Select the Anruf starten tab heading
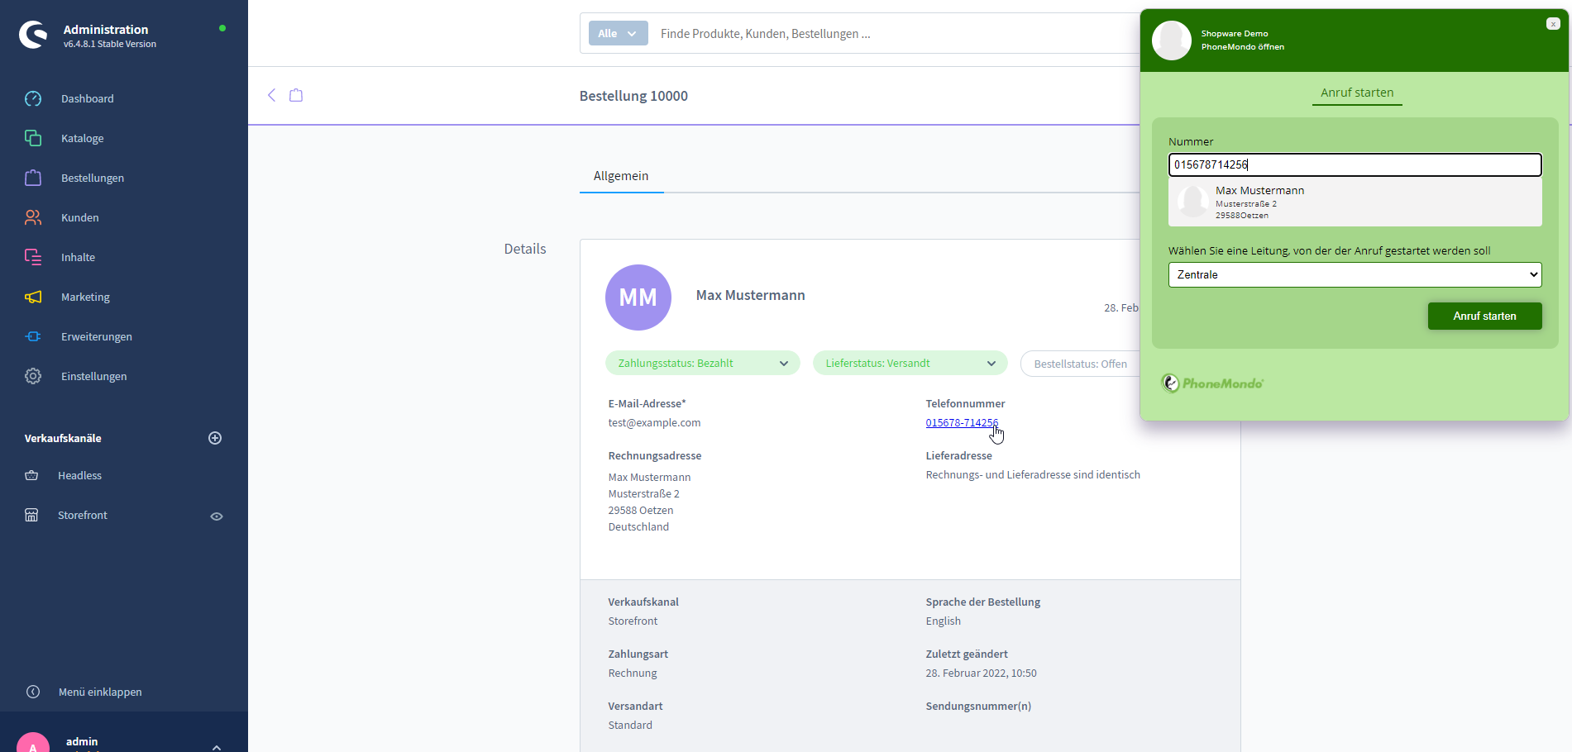 1357,93
